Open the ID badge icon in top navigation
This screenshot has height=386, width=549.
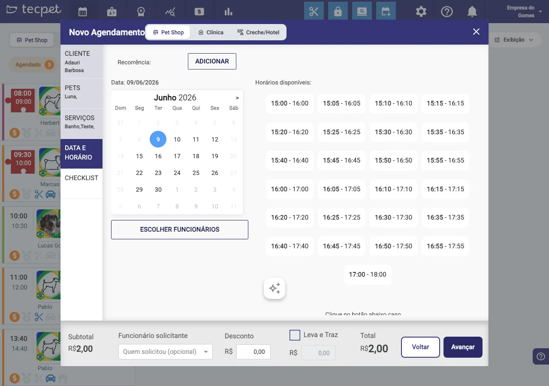click(x=112, y=12)
